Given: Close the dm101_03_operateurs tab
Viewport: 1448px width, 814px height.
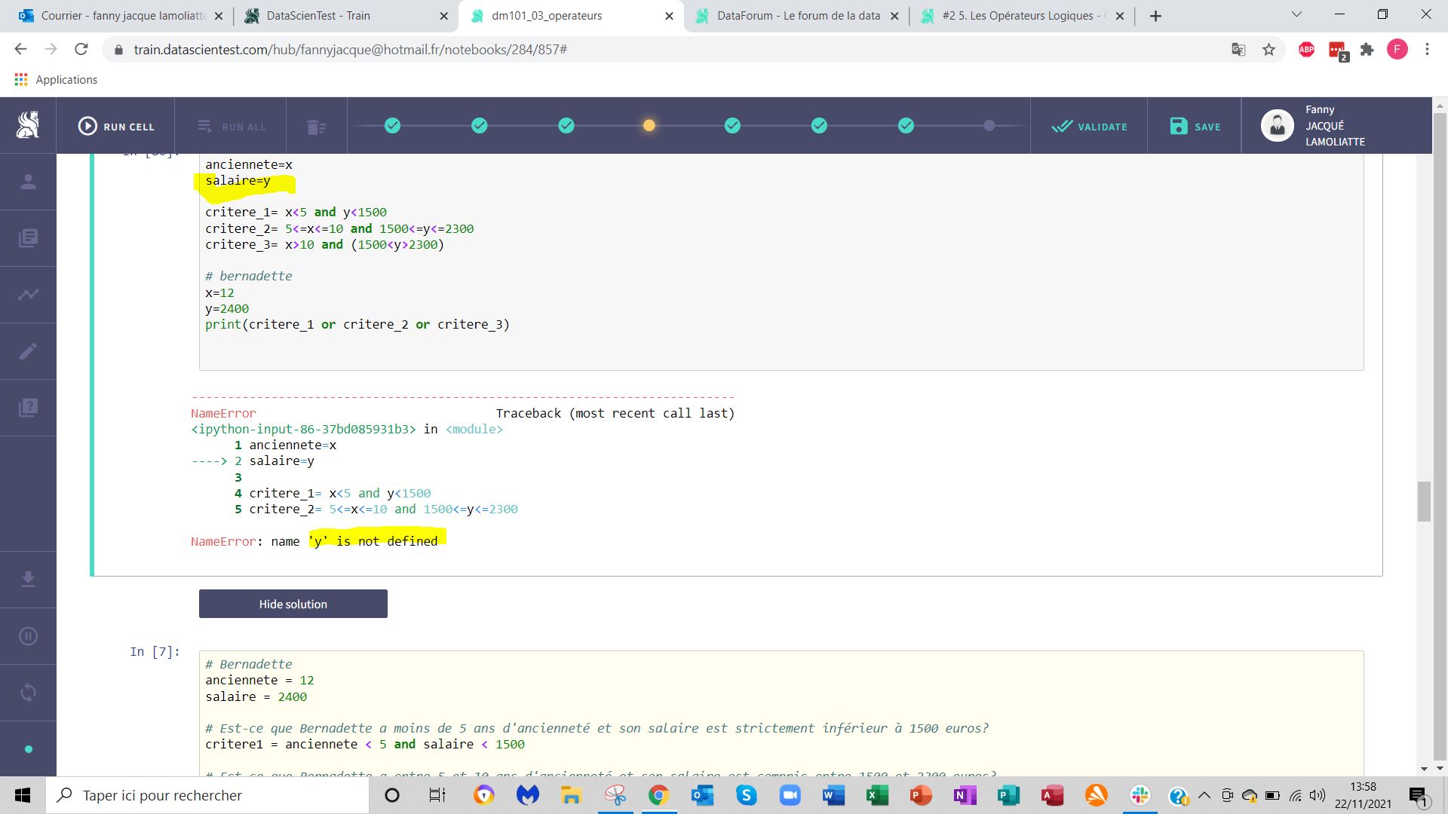Looking at the screenshot, I should pyautogui.click(x=669, y=16).
